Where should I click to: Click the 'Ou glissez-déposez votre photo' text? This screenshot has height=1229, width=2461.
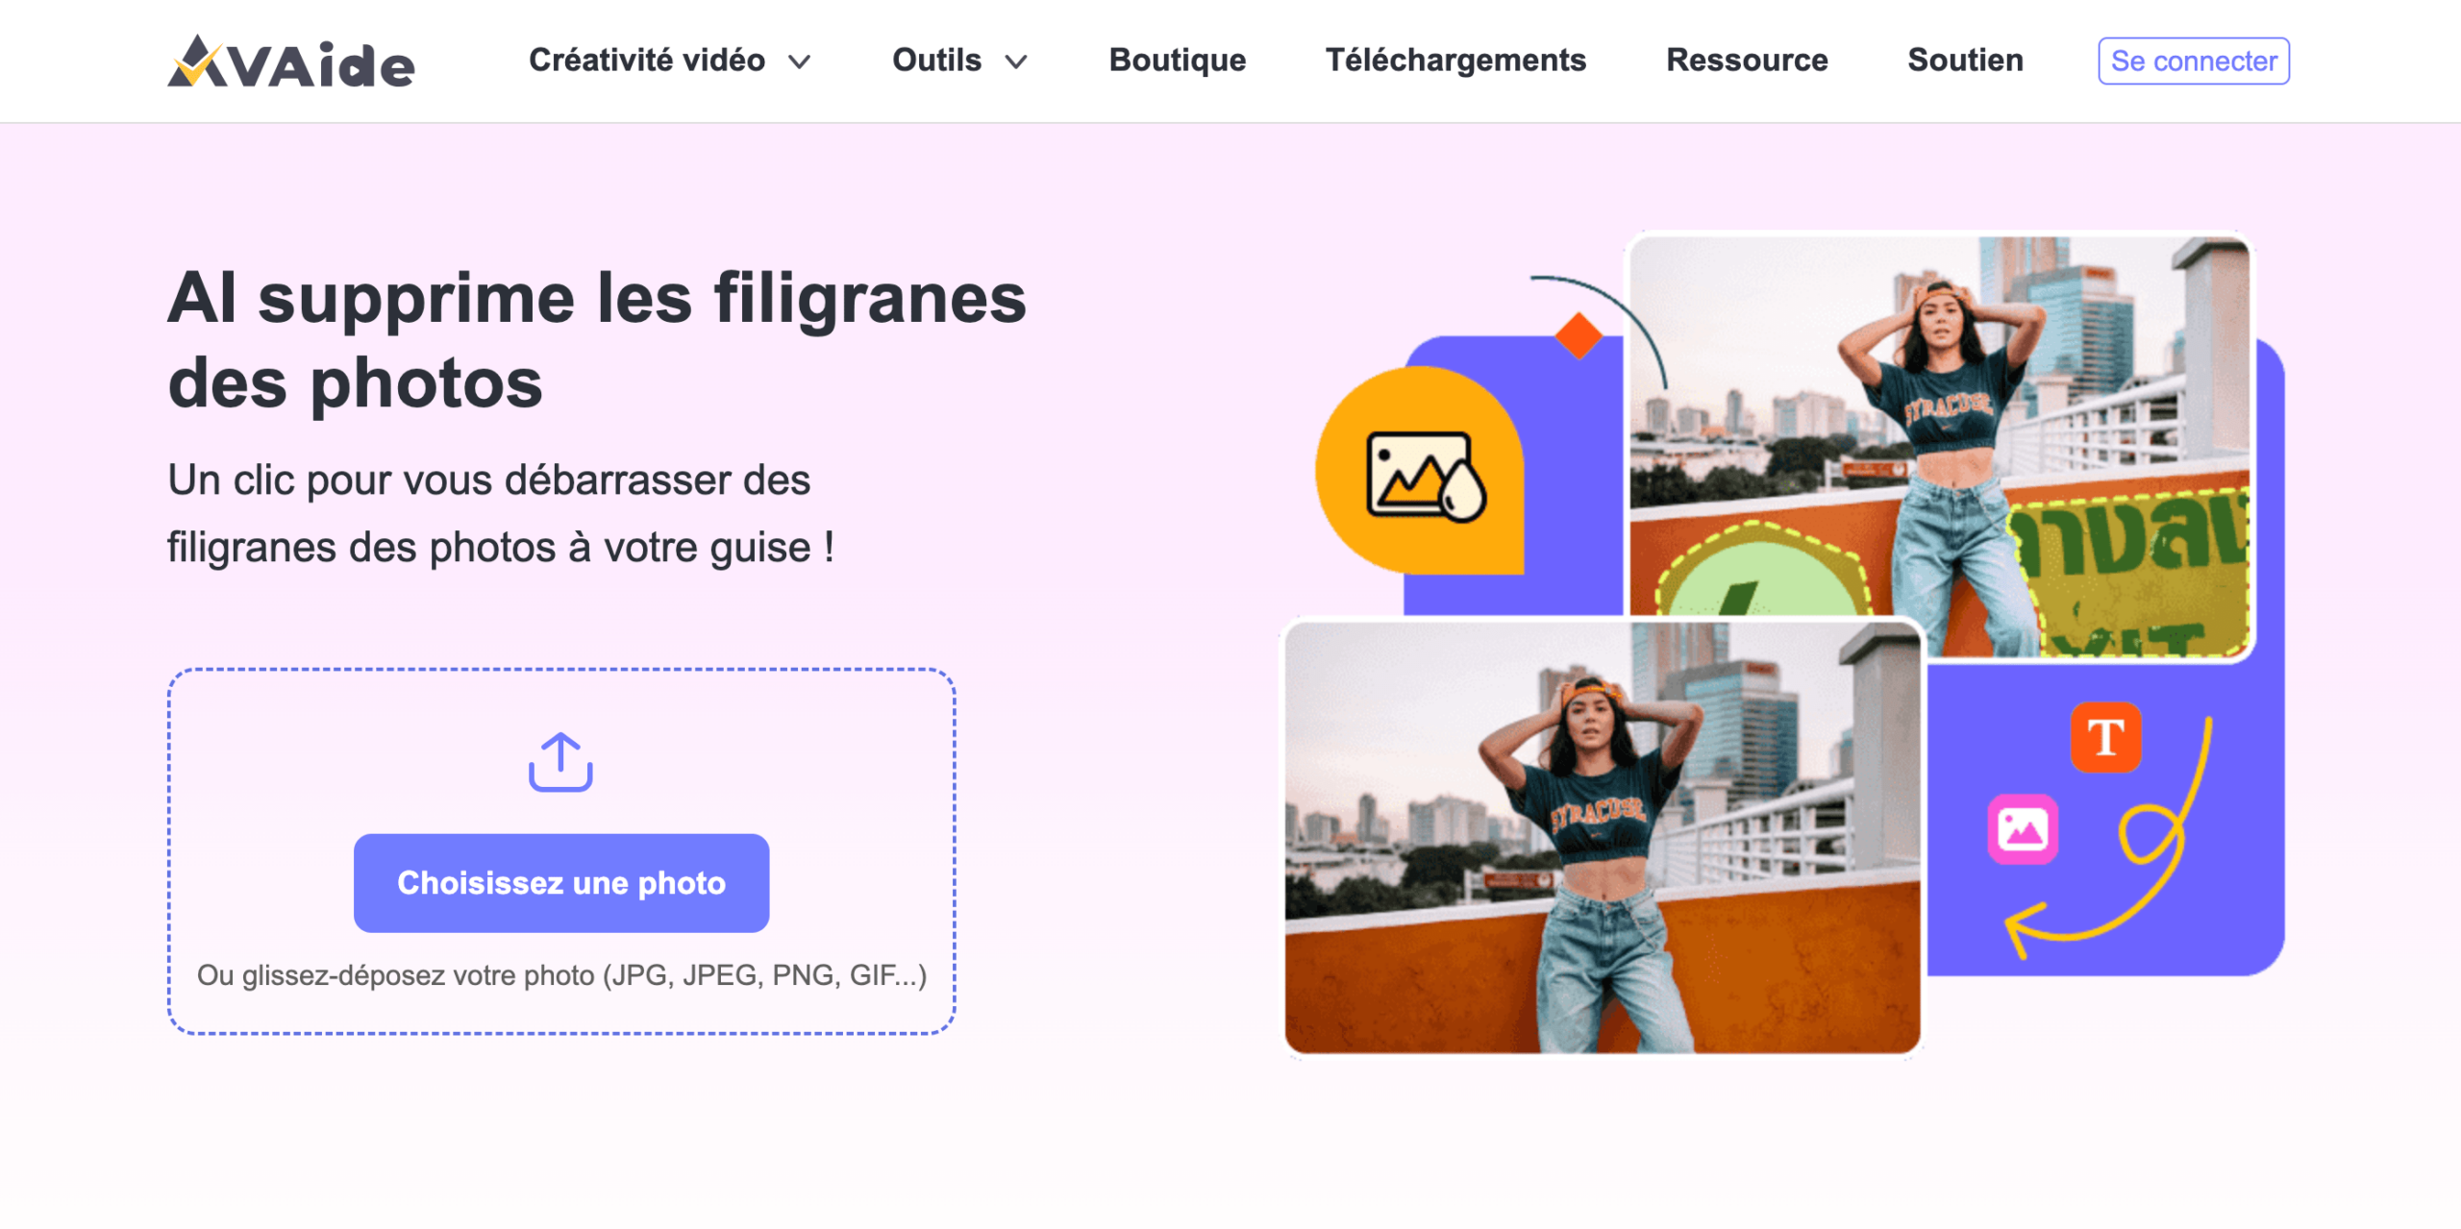(x=561, y=975)
